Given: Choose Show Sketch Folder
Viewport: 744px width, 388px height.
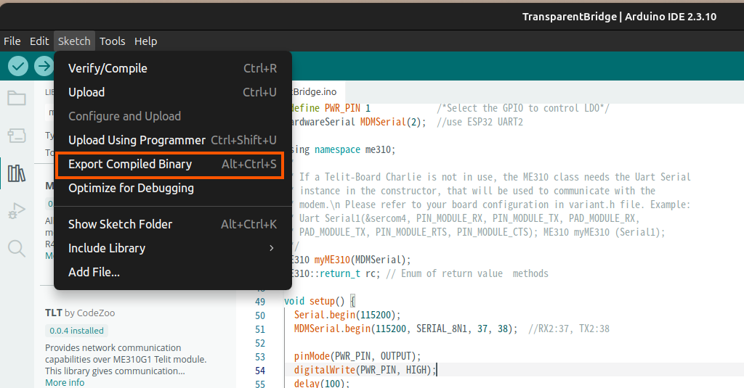Looking at the screenshot, I should coord(173,224).
